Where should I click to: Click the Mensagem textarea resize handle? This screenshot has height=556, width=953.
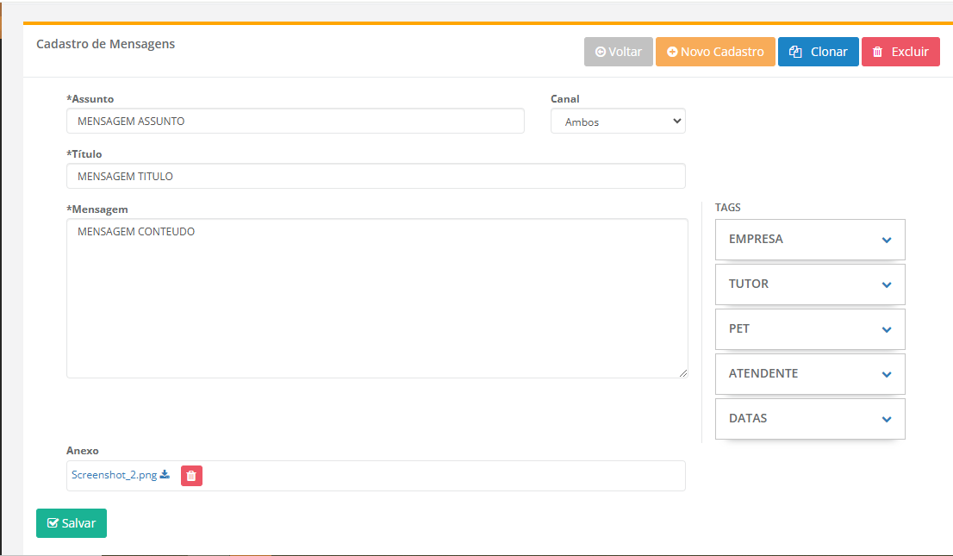click(683, 373)
